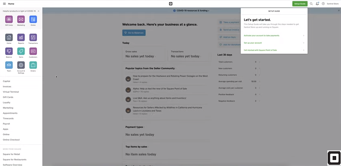Expand Get started with Square Point of Sale
This screenshot has height=166, width=341.
click(274, 50)
